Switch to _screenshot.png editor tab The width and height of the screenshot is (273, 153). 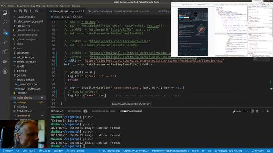(119, 11)
